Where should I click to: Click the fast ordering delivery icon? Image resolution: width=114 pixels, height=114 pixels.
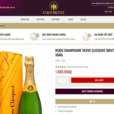pos(35,36)
